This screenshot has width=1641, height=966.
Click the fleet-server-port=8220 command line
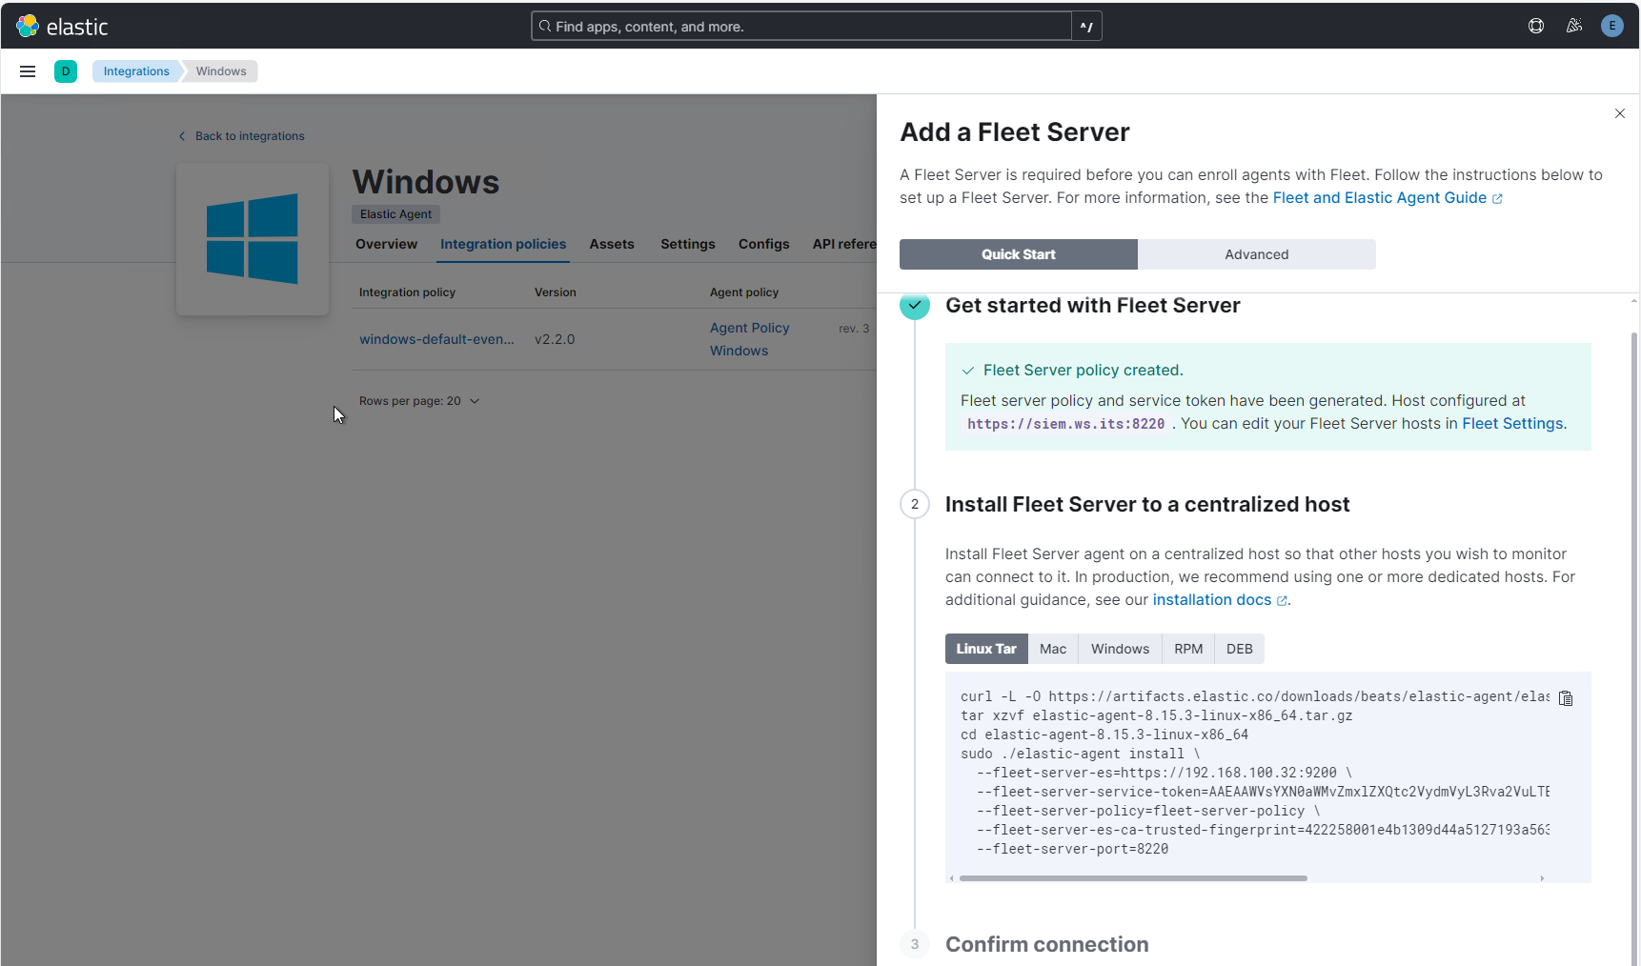point(1072,849)
